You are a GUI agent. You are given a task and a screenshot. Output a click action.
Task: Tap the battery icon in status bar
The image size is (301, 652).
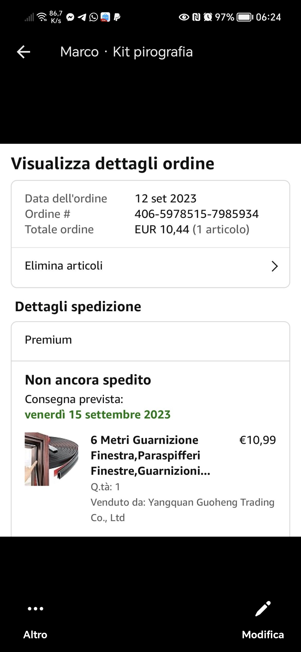pyautogui.click(x=245, y=17)
